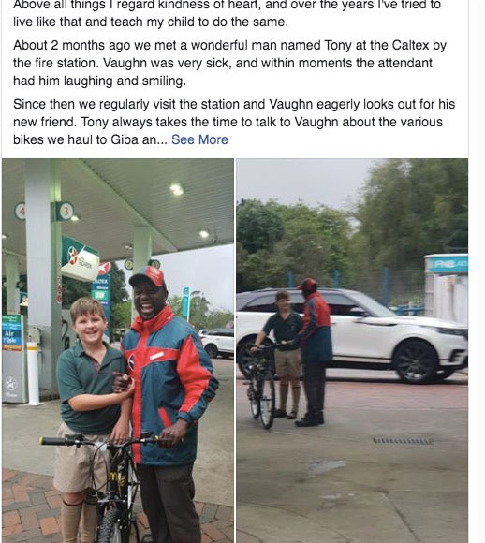Viewport: 485px width, 543px height.
Task: Click the drain grate in right photo
Action: 403,441
